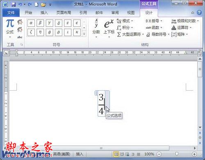Image resolution: width=205 pixels, height=160 pixels.
Task: Switch to the 插入 tab
Action: pyautogui.click(x=44, y=13)
